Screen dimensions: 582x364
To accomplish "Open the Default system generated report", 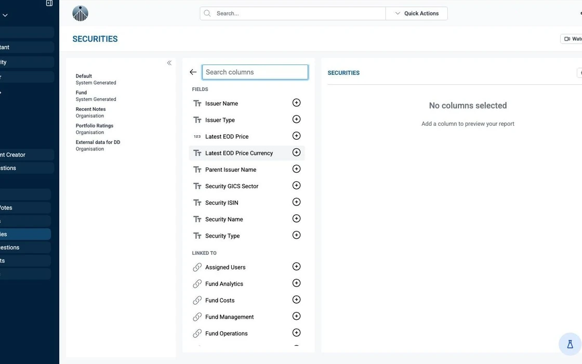I will pyautogui.click(x=96, y=79).
